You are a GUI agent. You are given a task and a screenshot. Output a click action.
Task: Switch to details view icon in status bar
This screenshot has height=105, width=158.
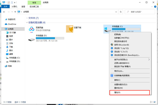(151, 102)
